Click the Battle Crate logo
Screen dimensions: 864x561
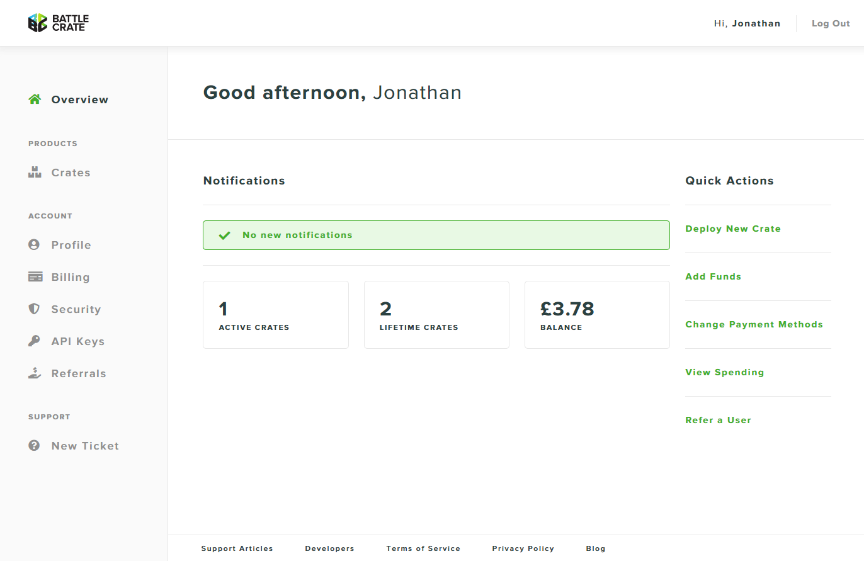(58, 23)
